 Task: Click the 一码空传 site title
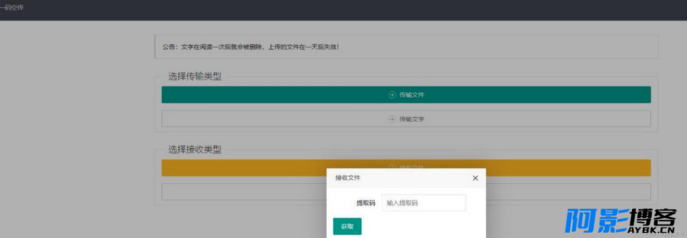[12, 8]
